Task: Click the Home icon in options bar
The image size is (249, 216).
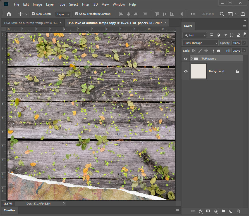Action: [9, 14]
